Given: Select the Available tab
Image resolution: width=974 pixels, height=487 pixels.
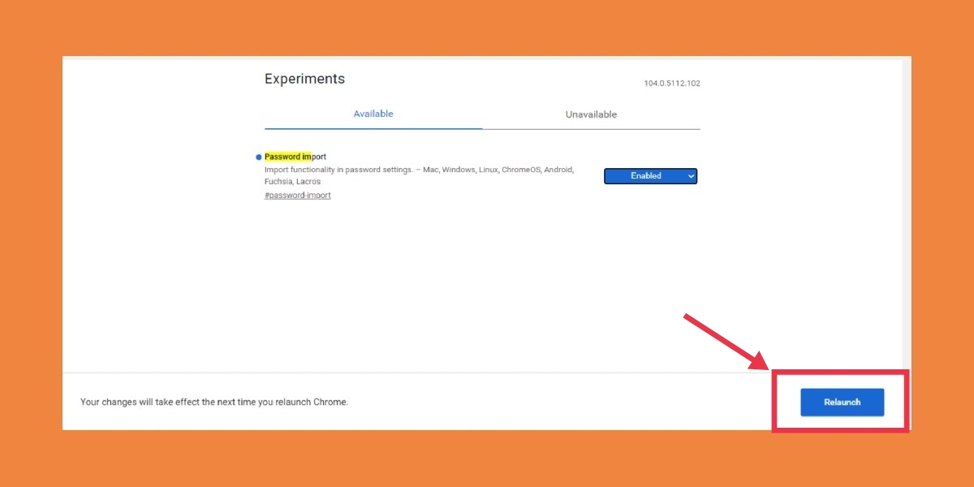Looking at the screenshot, I should pos(373,114).
